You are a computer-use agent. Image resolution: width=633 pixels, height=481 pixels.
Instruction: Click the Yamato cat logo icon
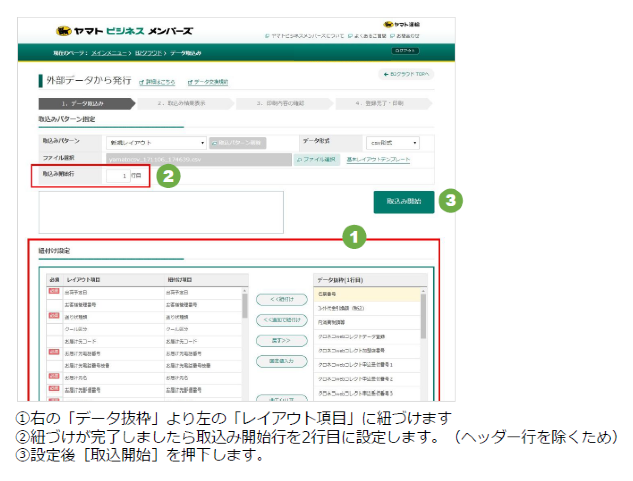point(64,30)
